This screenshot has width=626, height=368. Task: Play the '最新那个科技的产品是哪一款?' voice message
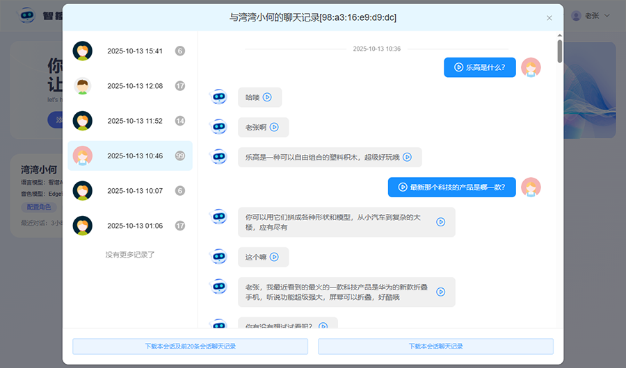[x=403, y=187]
